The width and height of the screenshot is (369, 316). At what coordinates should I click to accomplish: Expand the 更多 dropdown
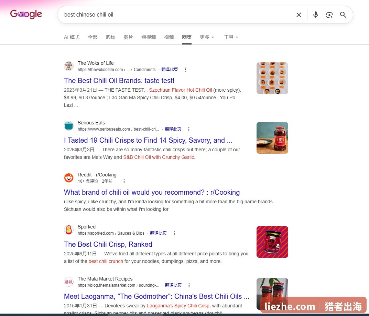pyautogui.click(x=207, y=37)
